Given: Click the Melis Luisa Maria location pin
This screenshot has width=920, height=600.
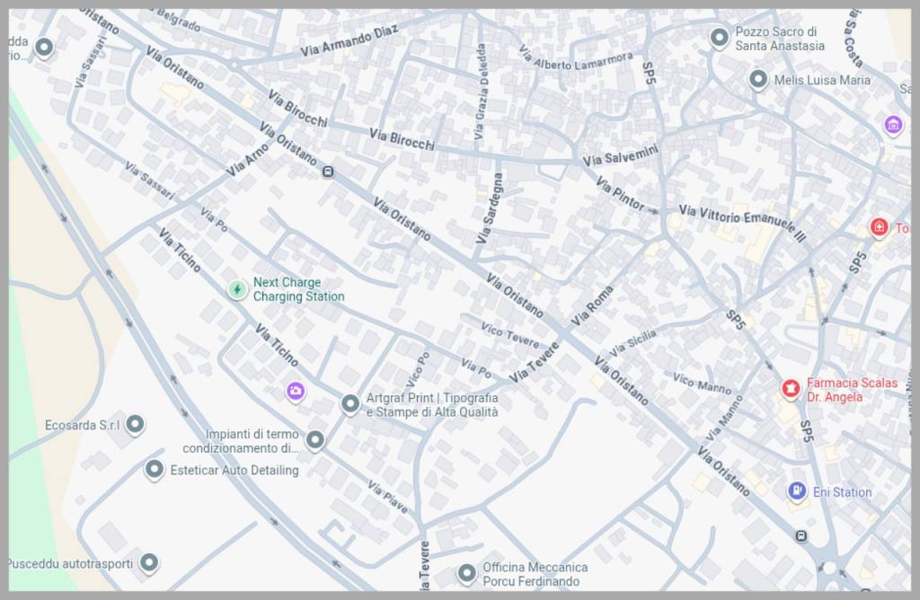Looking at the screenshot, I should 757,80.
